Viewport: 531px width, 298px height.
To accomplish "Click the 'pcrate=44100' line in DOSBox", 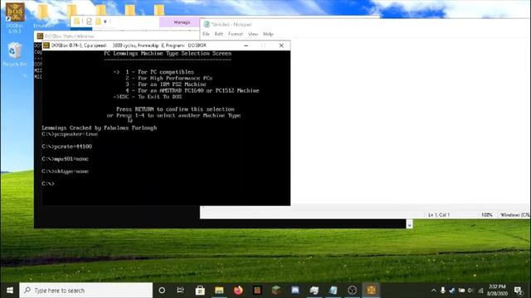I will [67, 147].
